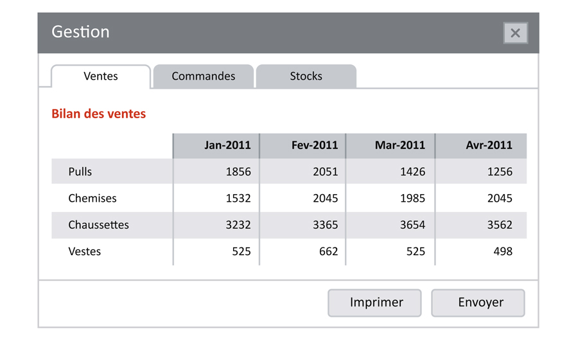578x338 pixels.
Task: Click the Vestes row label
Action: point(85,252)
